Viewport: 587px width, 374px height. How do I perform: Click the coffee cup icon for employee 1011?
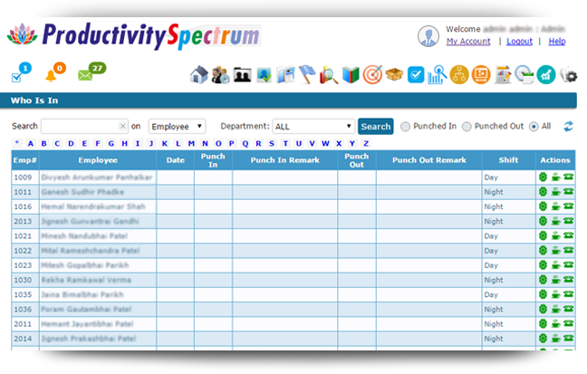(x=556, y=192)
